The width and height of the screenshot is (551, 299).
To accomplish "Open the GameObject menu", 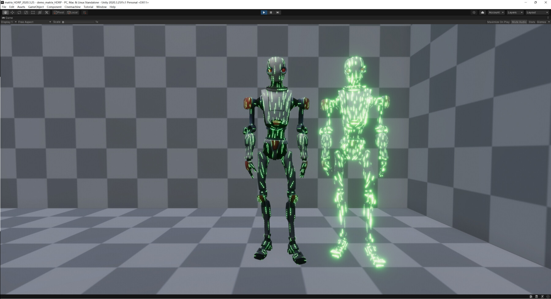I will click(x=36, y=7).
